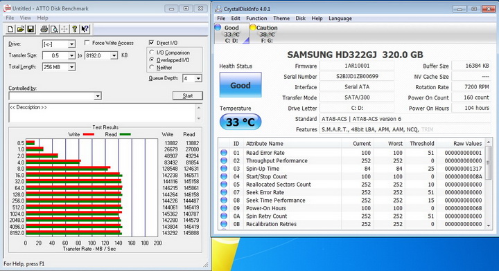Click status orb for Throughput Performance
The image size is (499, 271).
(x=224, y=160)
